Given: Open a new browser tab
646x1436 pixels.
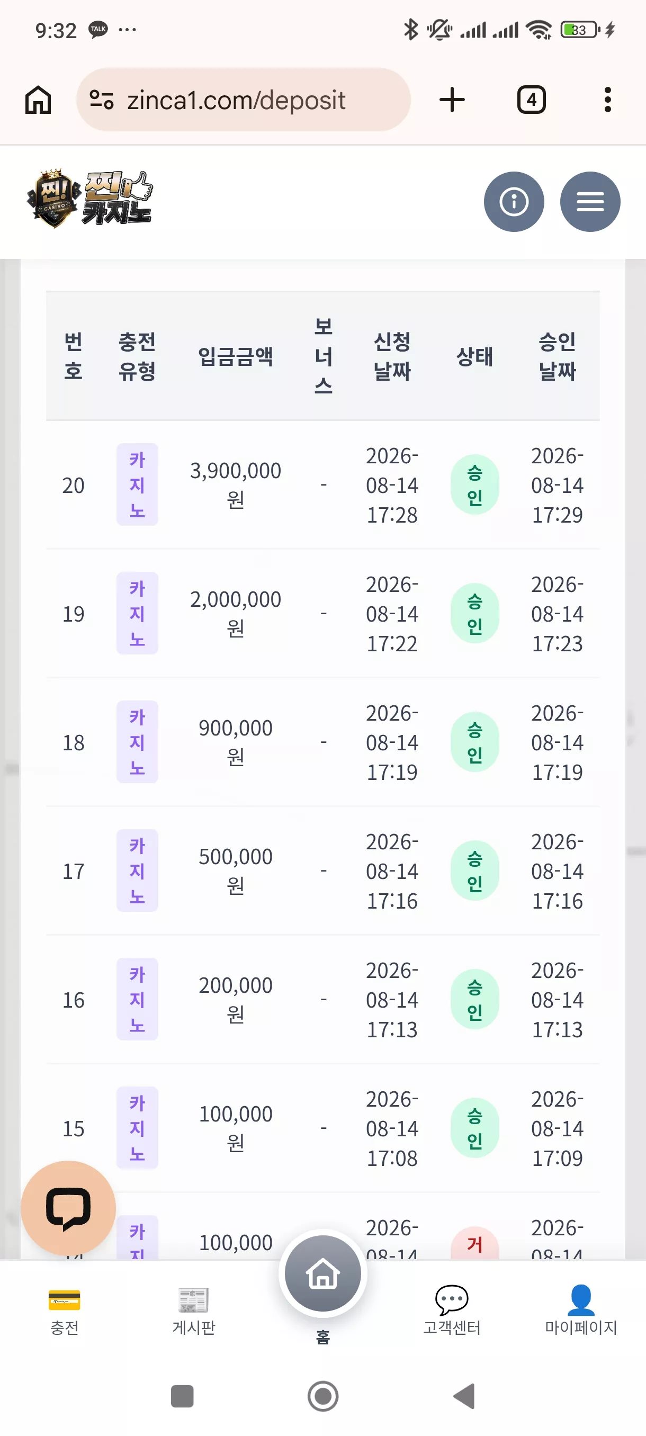Looking at the screenshot, I should [x=452, y=100].
